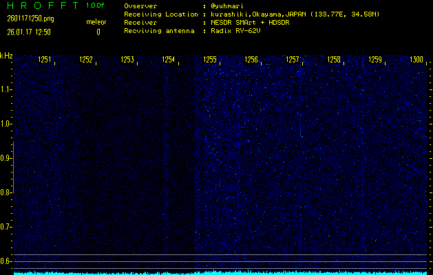Click the NESDR SMArt + HDSDR text

(250, 23)
